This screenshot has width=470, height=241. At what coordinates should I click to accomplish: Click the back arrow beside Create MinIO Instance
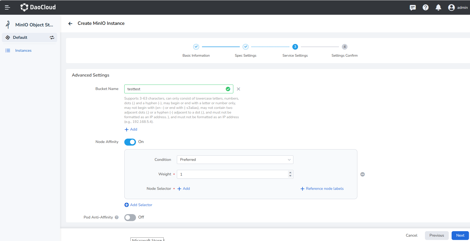click(x=70, y=24)
